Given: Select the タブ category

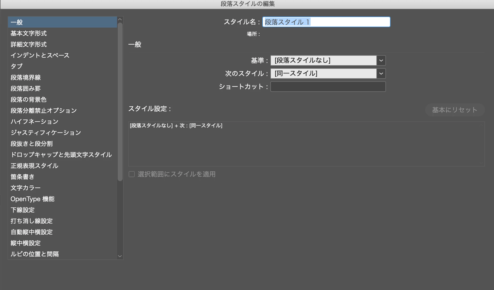Looking at the screenshot, I should (x=17, y=66).
